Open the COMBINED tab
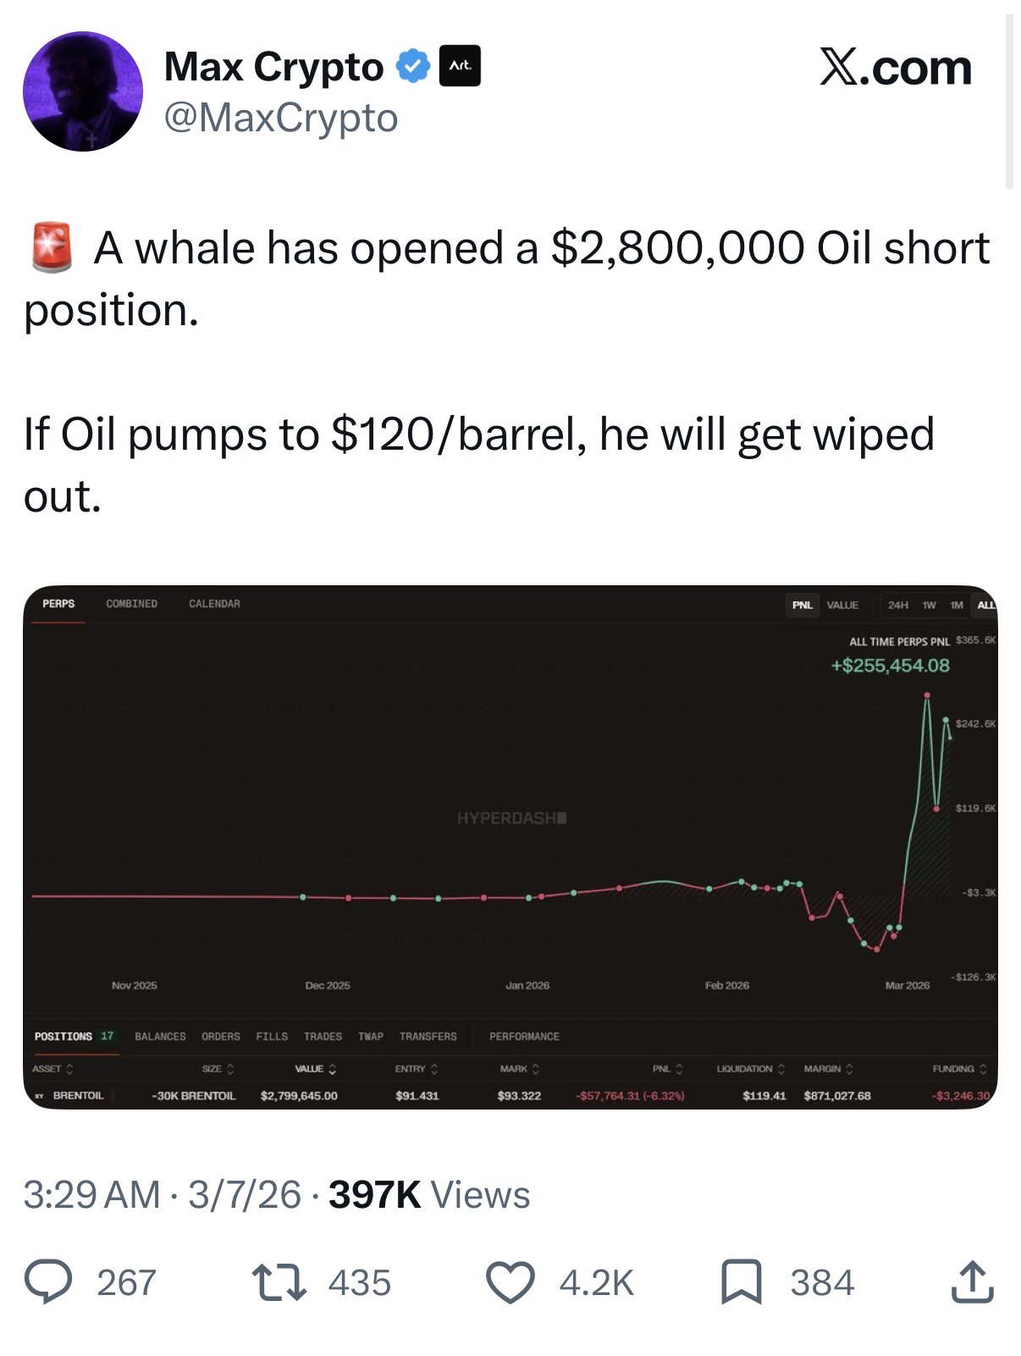 tap(131, 604)
